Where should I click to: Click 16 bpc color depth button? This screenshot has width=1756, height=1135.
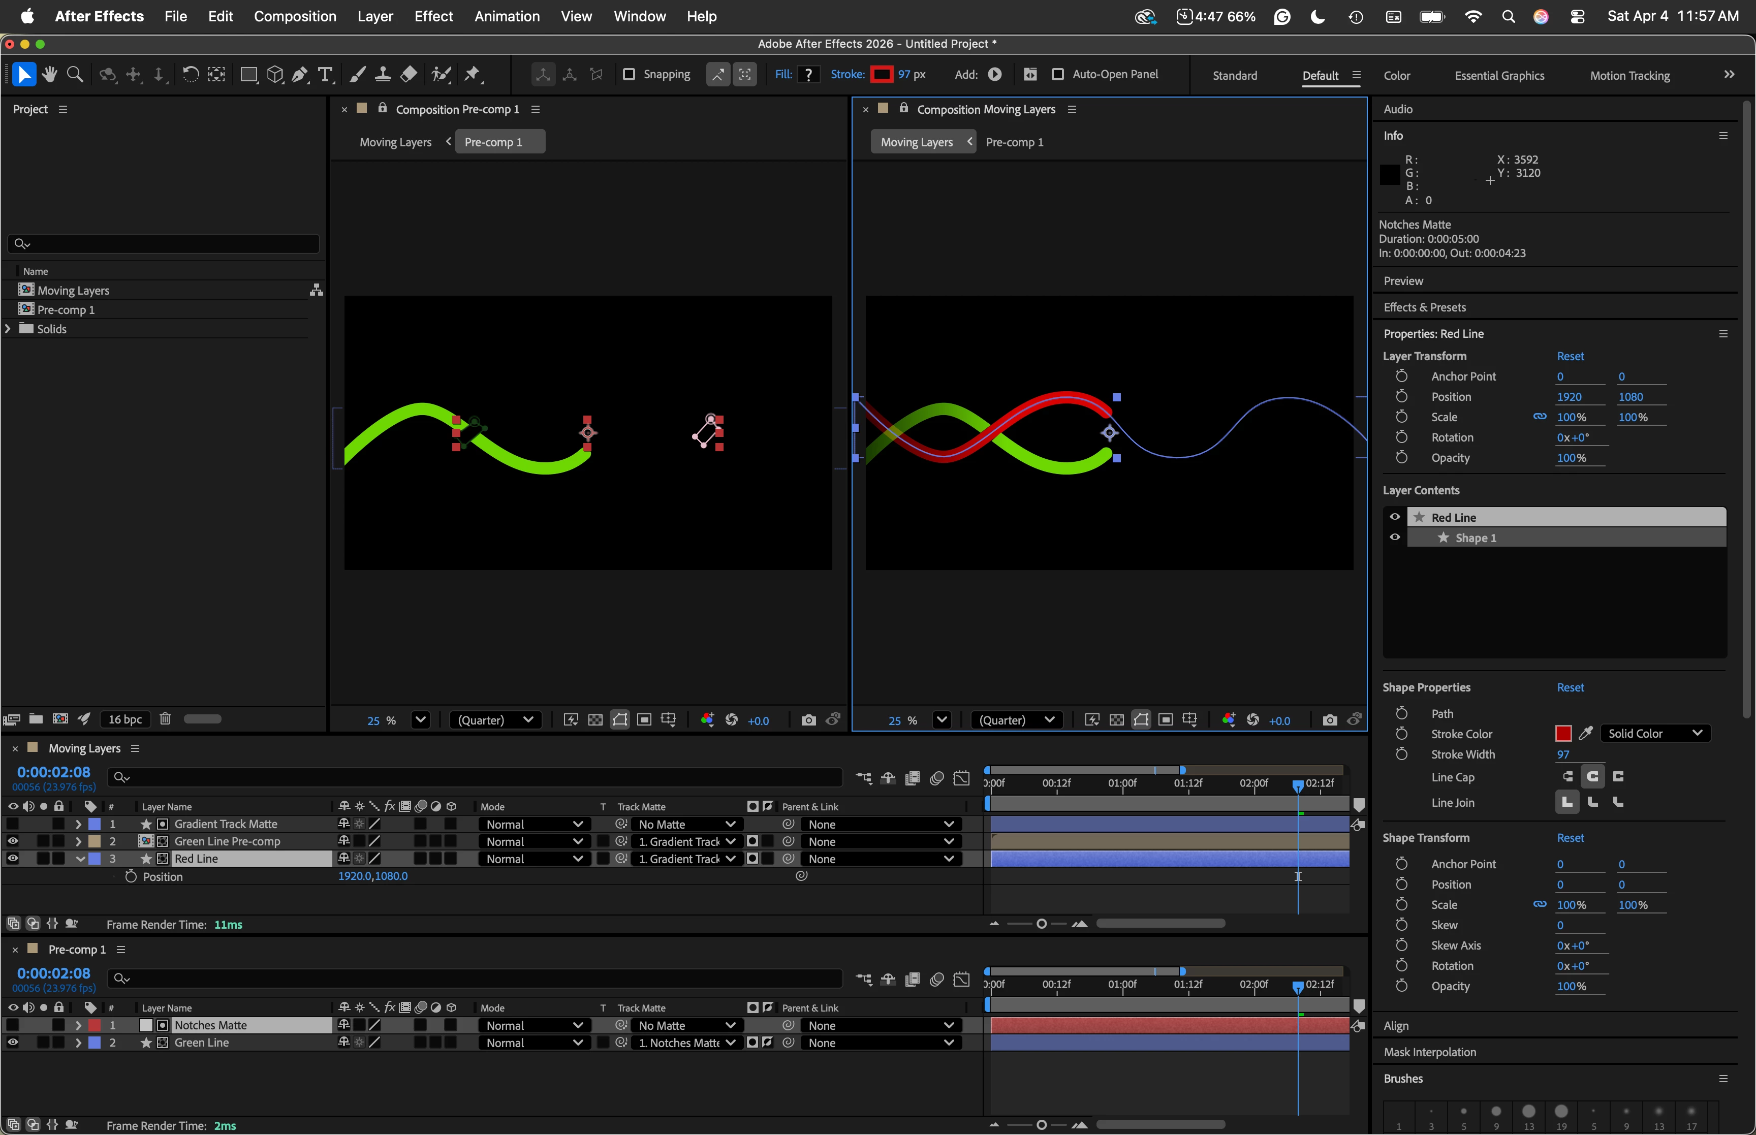pyautogui.click(x=124, y=719)
